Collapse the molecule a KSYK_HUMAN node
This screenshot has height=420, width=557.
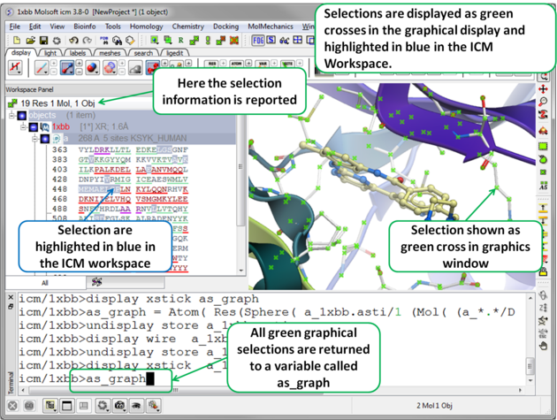pyautogui.click(x=34, y=139)
